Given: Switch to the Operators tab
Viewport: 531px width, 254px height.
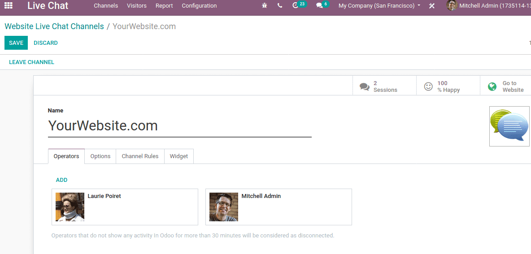Looking at the screenshot, I should pyautogui.click(x=66, y=156).
